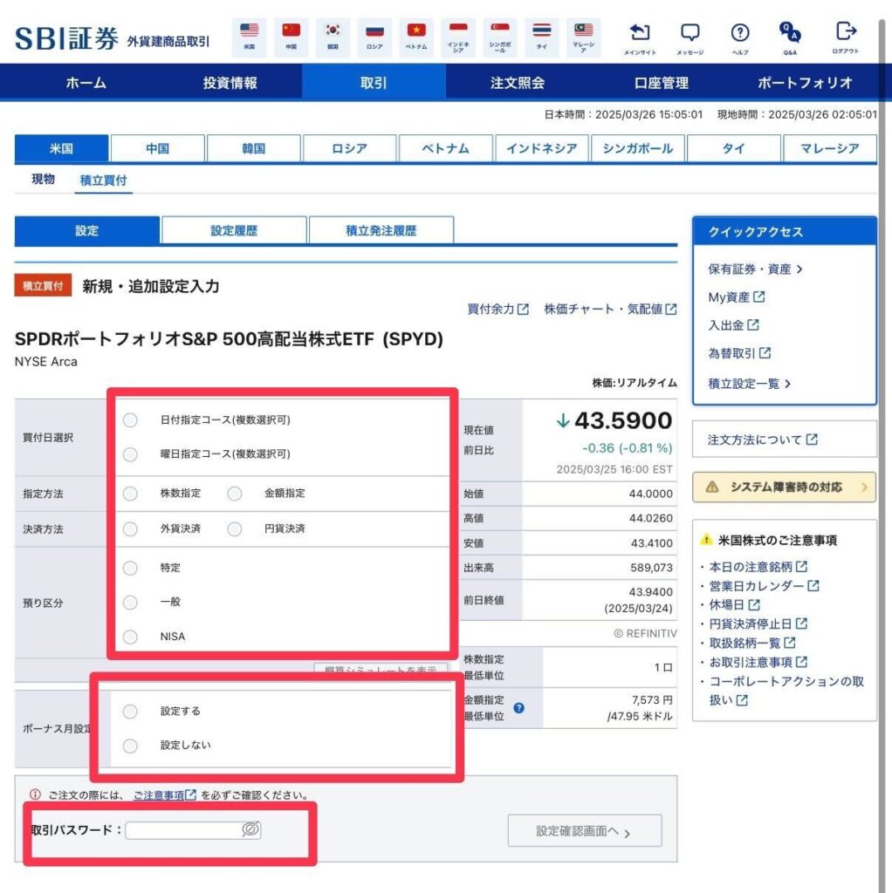Choose 設定する for bonus month
892x893 pixels.
[x=130, y=712]
